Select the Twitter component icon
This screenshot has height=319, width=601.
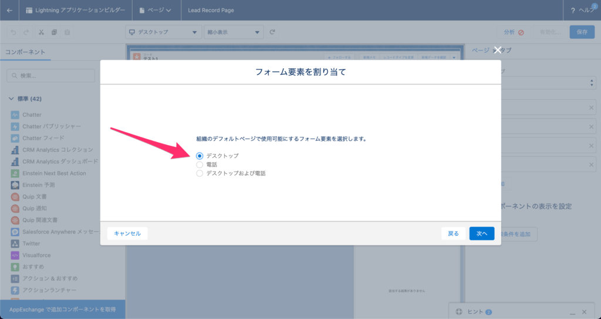click(15, 243)
